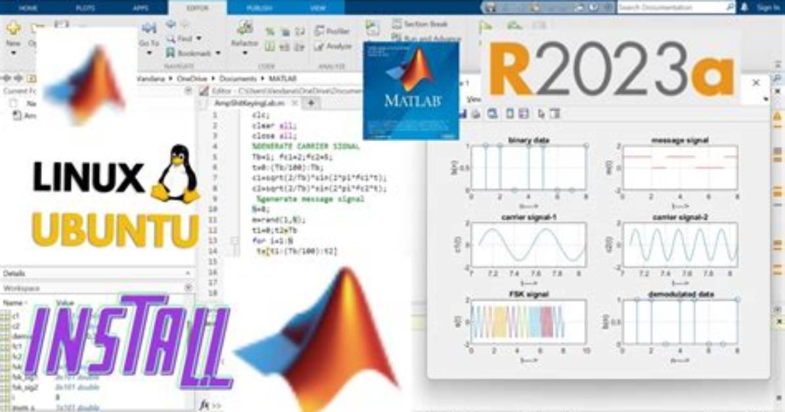Select variable c2 in Workspace
The image size is (785, 412).
16,326
